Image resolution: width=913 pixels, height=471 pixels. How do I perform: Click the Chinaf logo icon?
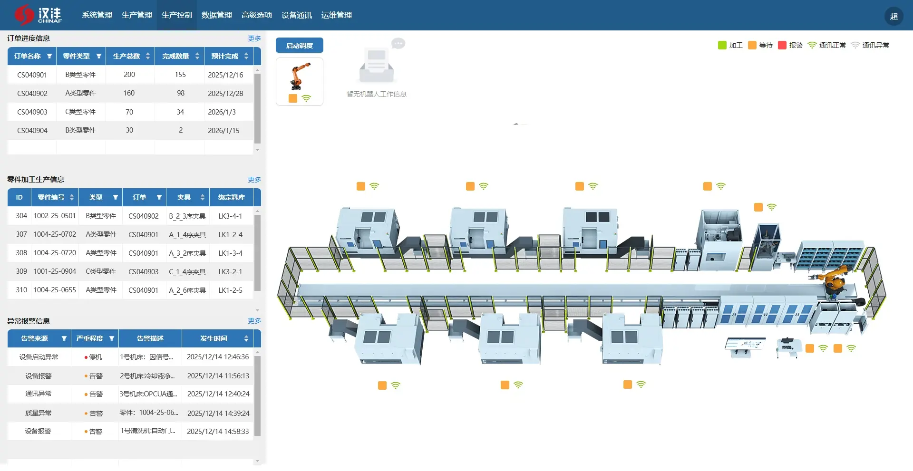(x=24, y=15)
